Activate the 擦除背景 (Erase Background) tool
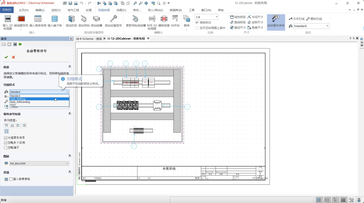Viewport: 364px width, 203px height. pyautogui.click(x=163, y=19)
